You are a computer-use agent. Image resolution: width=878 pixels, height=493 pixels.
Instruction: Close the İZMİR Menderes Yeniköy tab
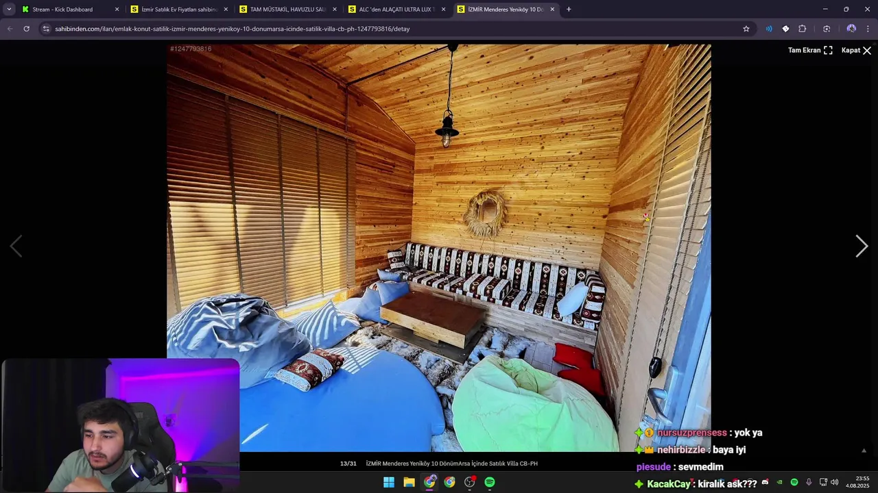[x=552, y=10]
